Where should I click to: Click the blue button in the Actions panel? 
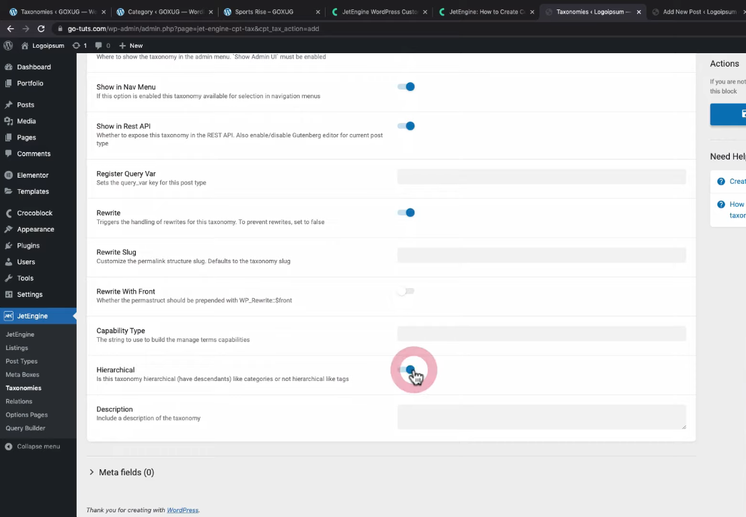click(x=728, y=114)
